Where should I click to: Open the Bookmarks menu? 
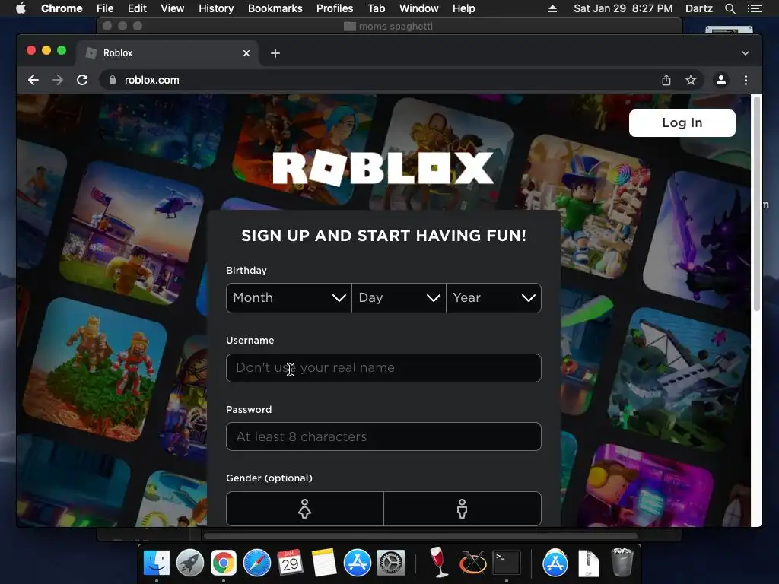(x=275, y=8)
